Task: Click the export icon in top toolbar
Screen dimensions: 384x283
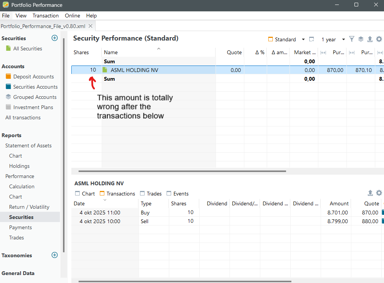Action: (370, 39)
